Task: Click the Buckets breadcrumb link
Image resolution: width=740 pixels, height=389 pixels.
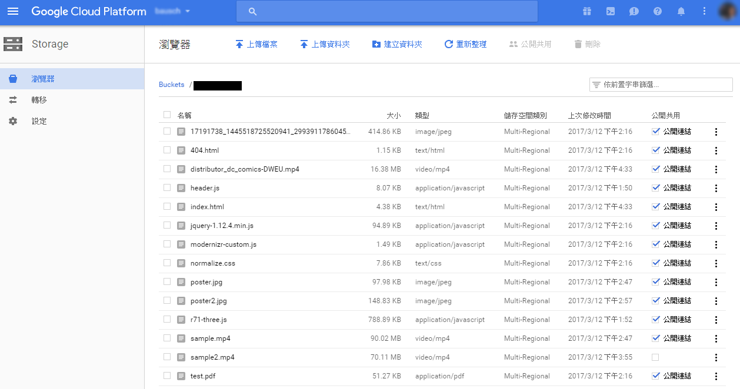Action: point(171,84)
